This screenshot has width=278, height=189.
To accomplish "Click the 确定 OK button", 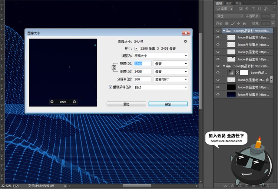I will pos(168,104).
